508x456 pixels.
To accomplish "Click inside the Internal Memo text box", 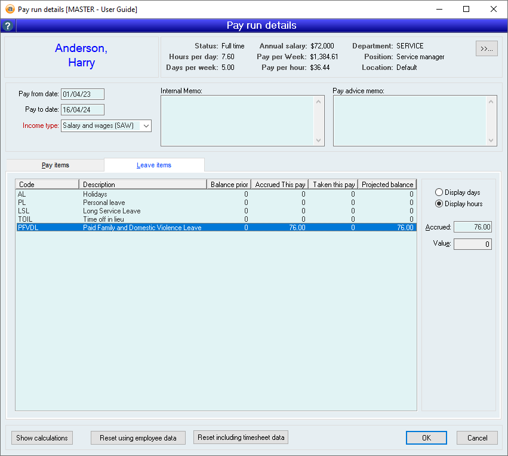I will [238, 121].
